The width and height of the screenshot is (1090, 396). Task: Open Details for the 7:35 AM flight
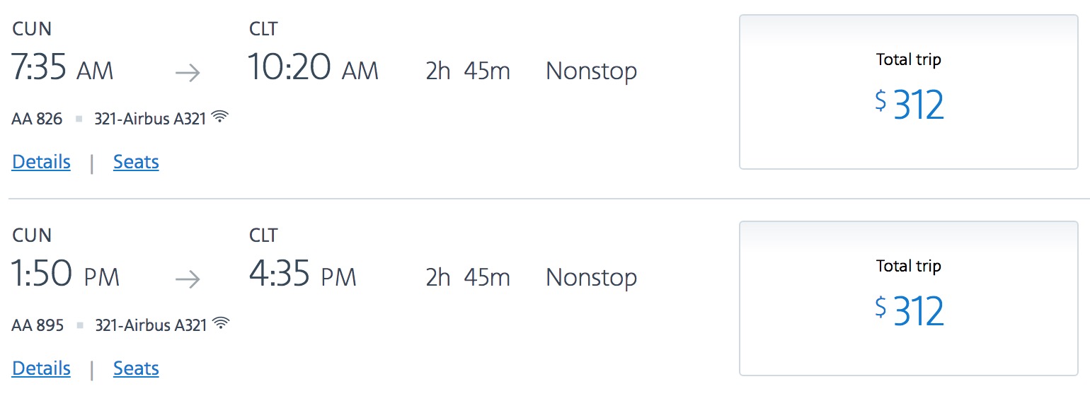(41, 162)
